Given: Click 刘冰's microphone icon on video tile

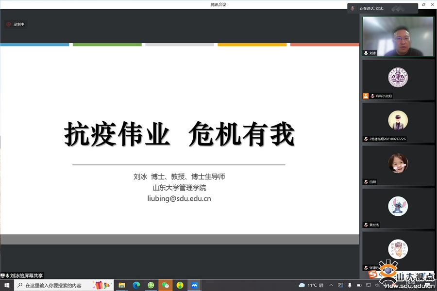Looking at the screenshot, I should pos(366,53).
